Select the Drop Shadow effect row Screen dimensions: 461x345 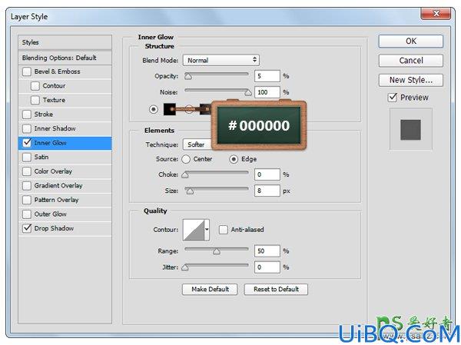65,228
